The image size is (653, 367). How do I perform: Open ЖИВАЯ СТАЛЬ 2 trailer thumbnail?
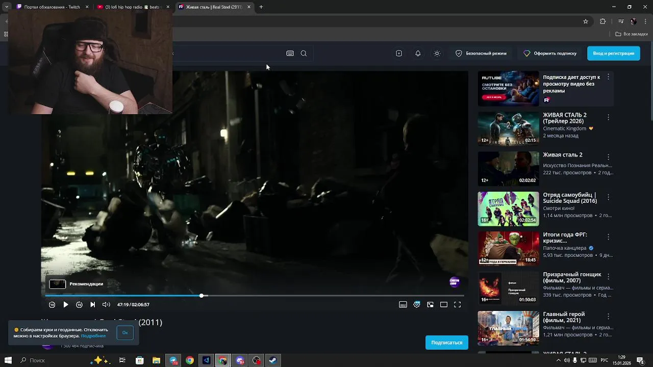508,129
